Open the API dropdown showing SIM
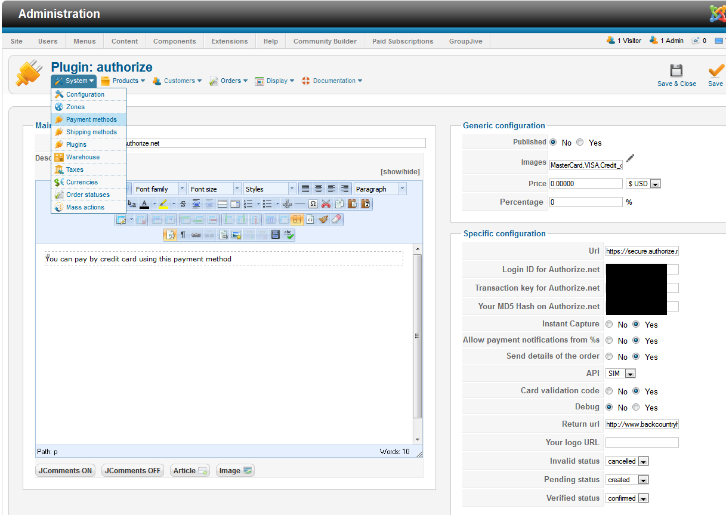The image size is (726, 515). pos(620,374)
